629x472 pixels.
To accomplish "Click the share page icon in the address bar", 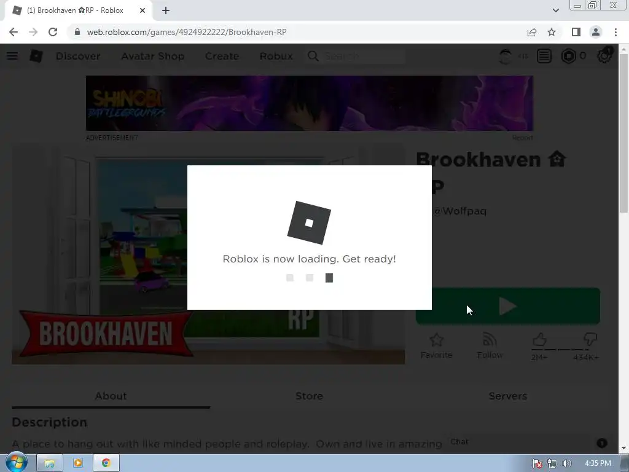I will point(532,32).
